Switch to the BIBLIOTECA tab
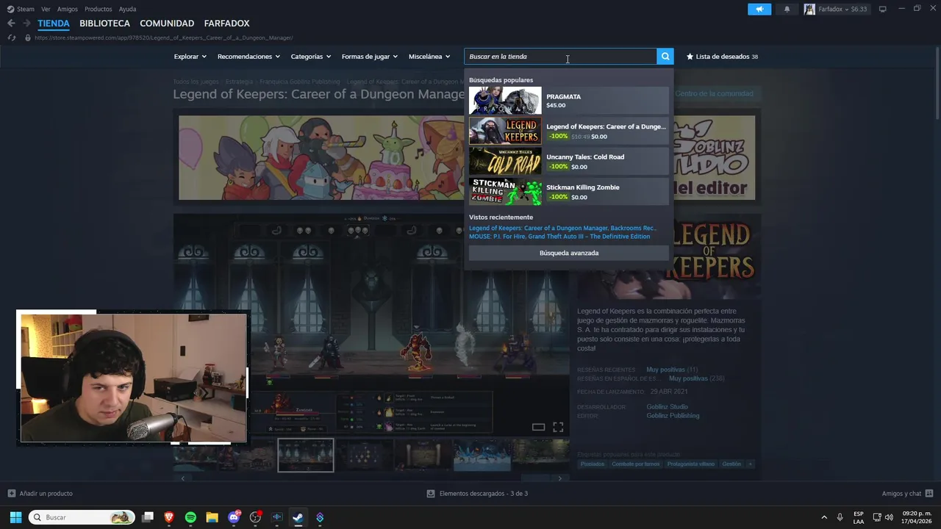941x529 pixels. point(104,24)
